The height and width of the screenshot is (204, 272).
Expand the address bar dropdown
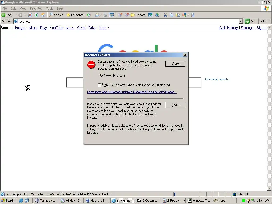coord(240,21)
